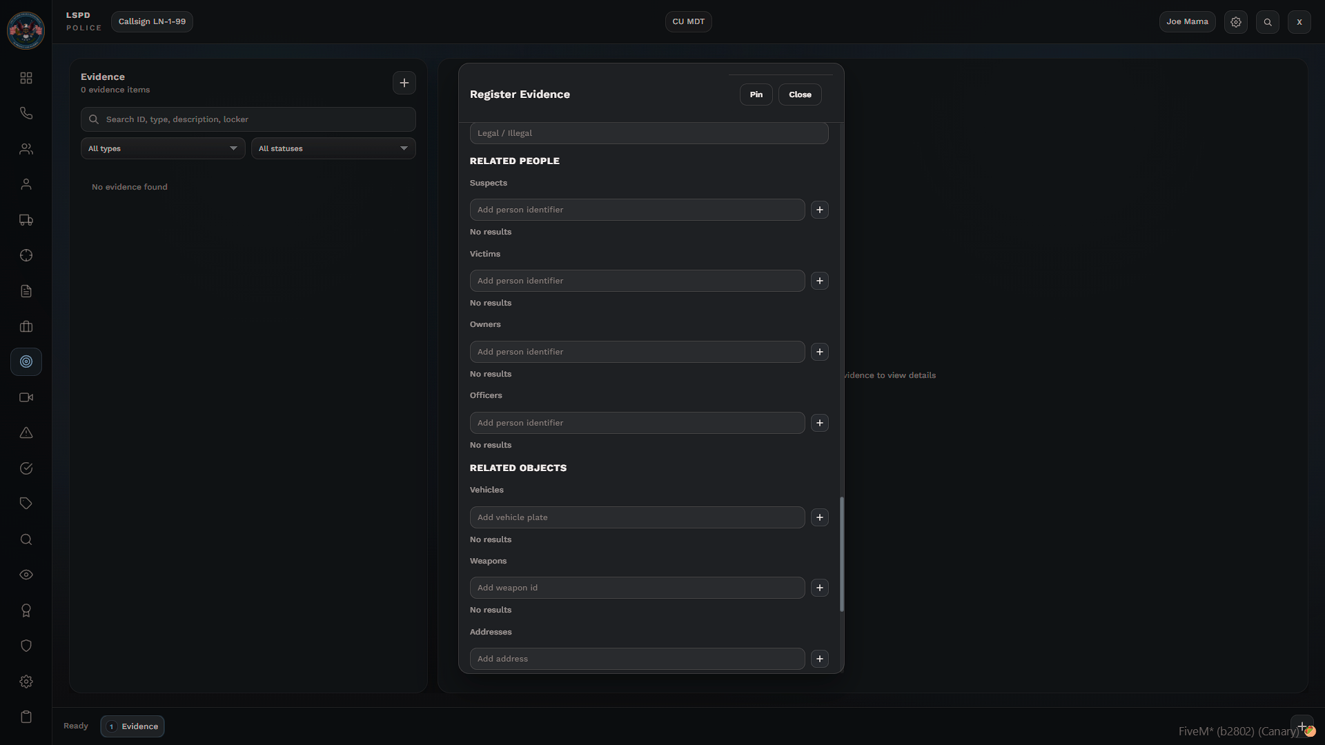The width and height of the screenshot is (1325, 745).
Task: Open the Legal / Illegal selector
Action: [649, 133]
